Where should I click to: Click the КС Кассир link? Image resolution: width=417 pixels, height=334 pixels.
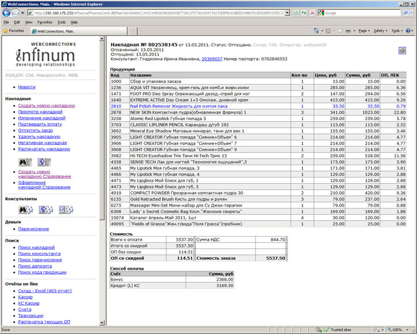[29, 303]
